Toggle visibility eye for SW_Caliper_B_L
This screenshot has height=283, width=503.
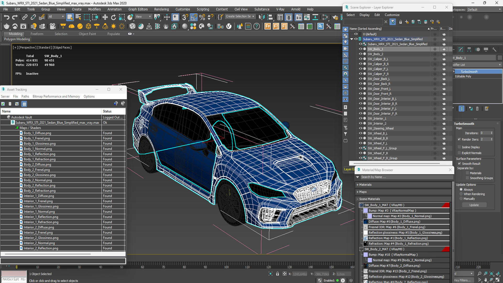point(360,59)
